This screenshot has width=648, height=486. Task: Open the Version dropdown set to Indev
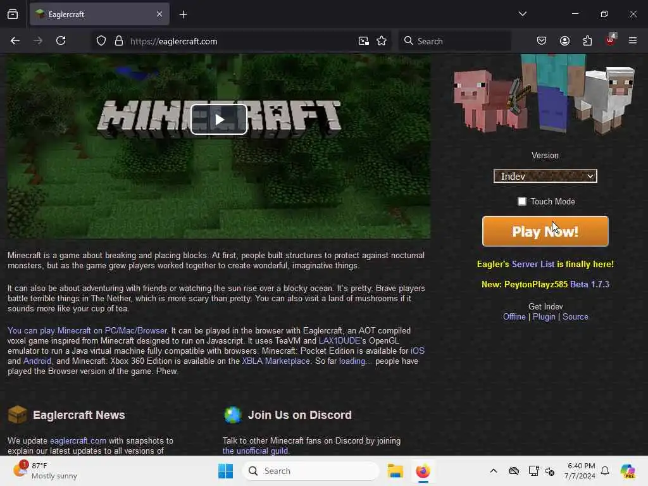tap(545, 176)
